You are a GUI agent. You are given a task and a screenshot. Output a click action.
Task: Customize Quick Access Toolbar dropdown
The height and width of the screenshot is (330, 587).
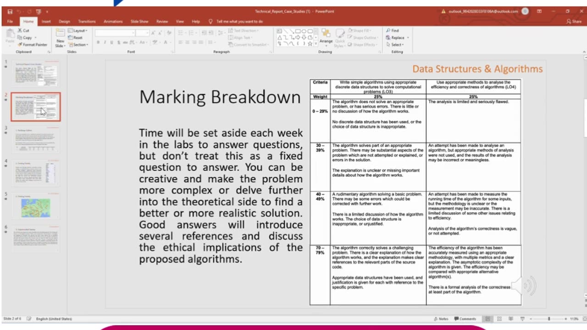[47, 11]
